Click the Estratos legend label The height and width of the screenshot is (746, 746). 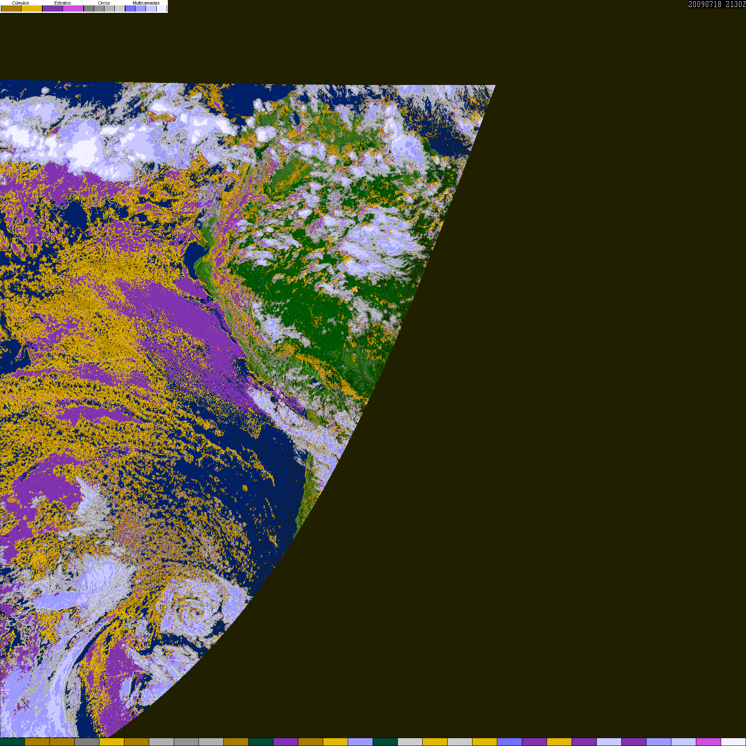pos(63,3)
